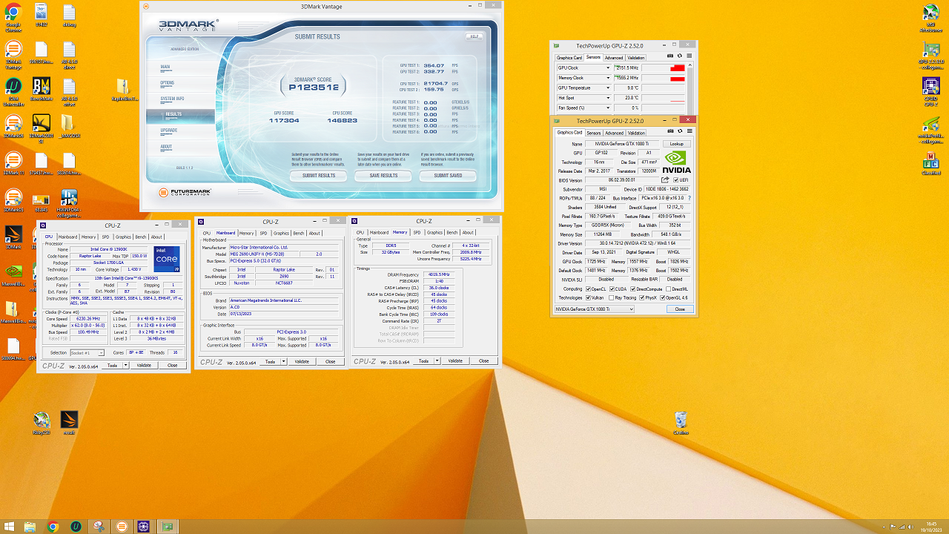
Task: Click the GPU-Z Graphics Card window refresh icon
Action: 680,132
